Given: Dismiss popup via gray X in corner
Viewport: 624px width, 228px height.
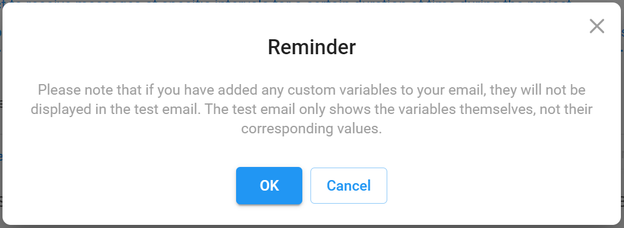Looking at the screenshot, I should (x=597, y=27).
